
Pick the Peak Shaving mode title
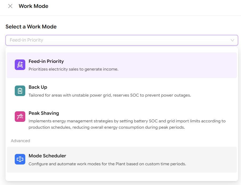(x=44, y=113)
